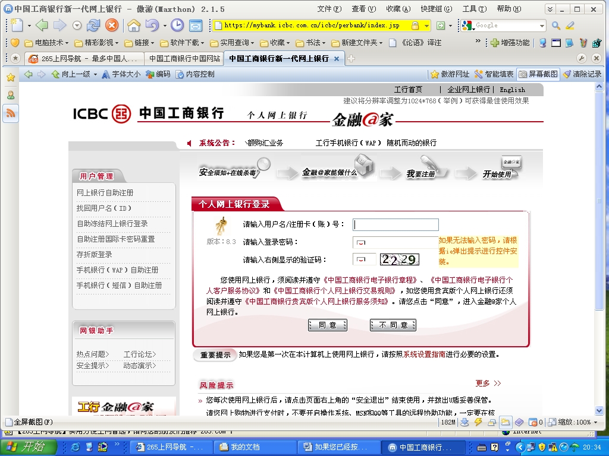Click the Forward navigation arrow in toolbar
Image resolution: width=609 pixels, height=456 pixels.
[59, 25]
